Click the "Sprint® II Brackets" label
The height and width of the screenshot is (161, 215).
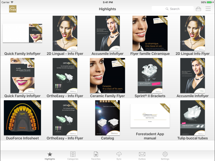point(150,96)
